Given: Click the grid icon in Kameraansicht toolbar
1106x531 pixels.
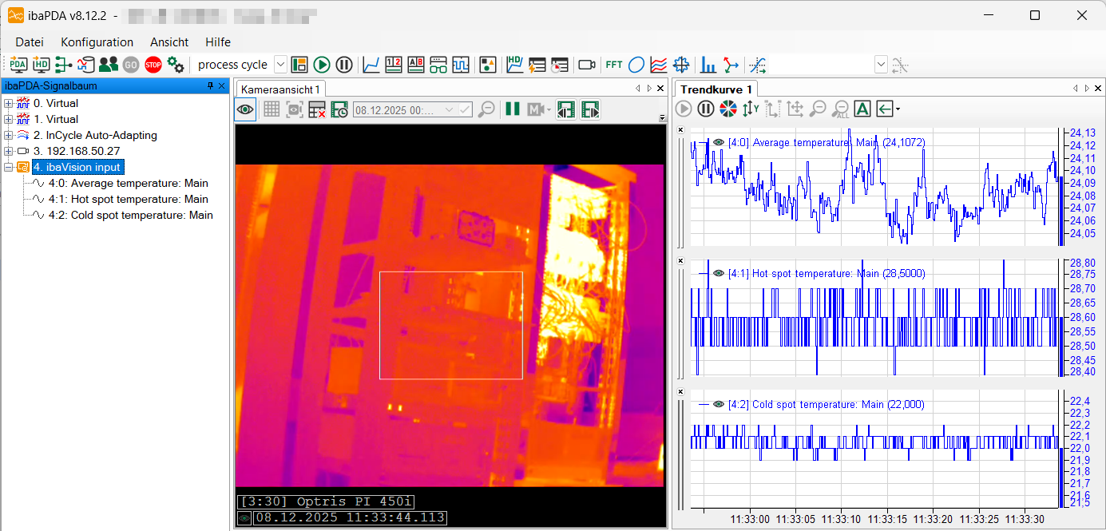Looking at the screenshot, I should click(x=272, y=109).
